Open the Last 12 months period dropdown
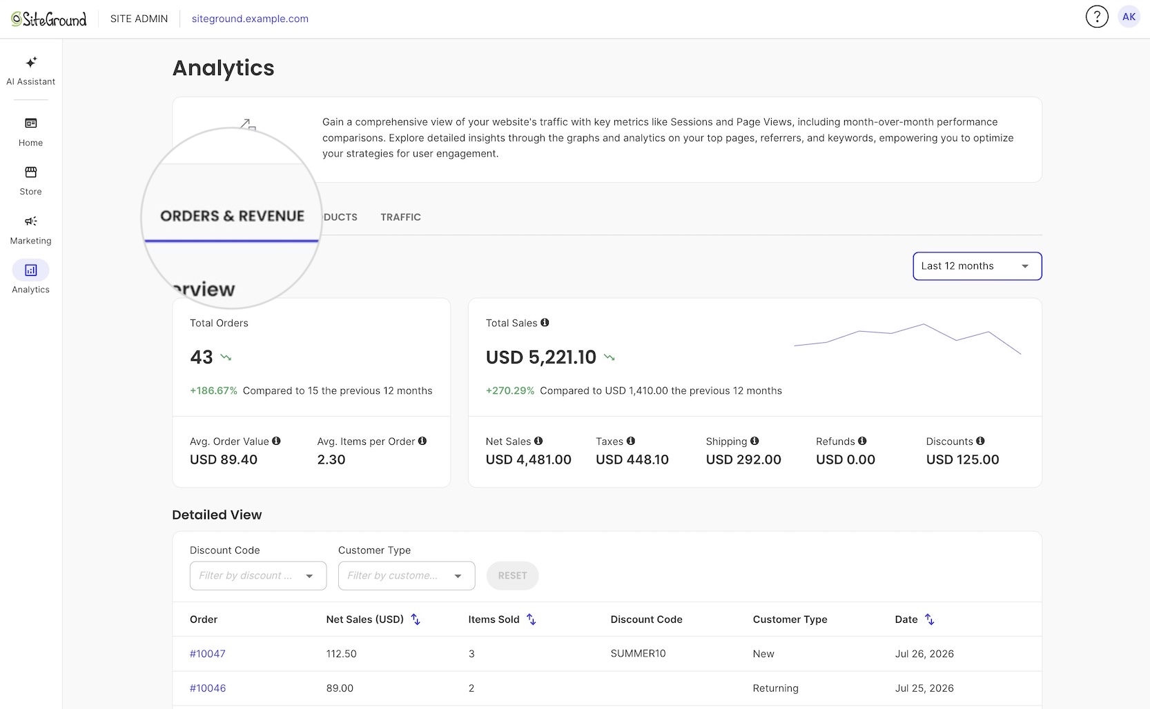The image size is (1150, 709). (x=977, y=266)
